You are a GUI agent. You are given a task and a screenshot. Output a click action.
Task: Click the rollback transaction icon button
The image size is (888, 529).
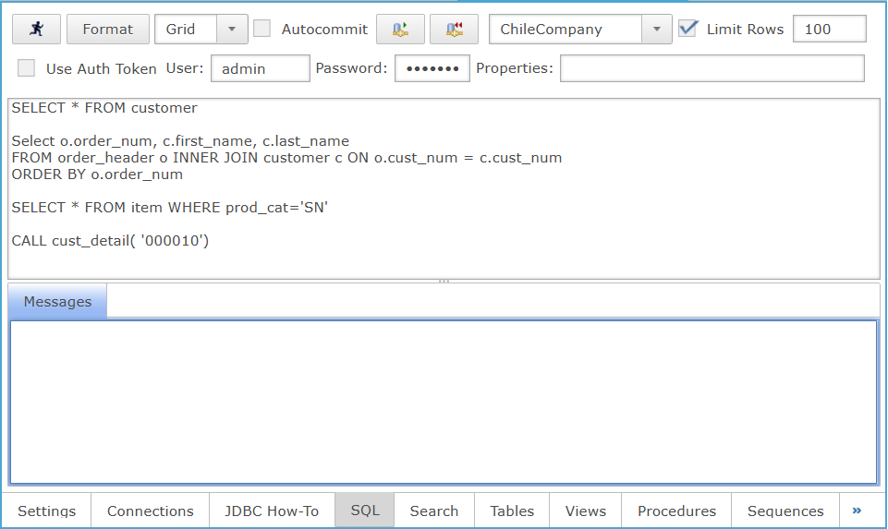(x=454, y=30)
